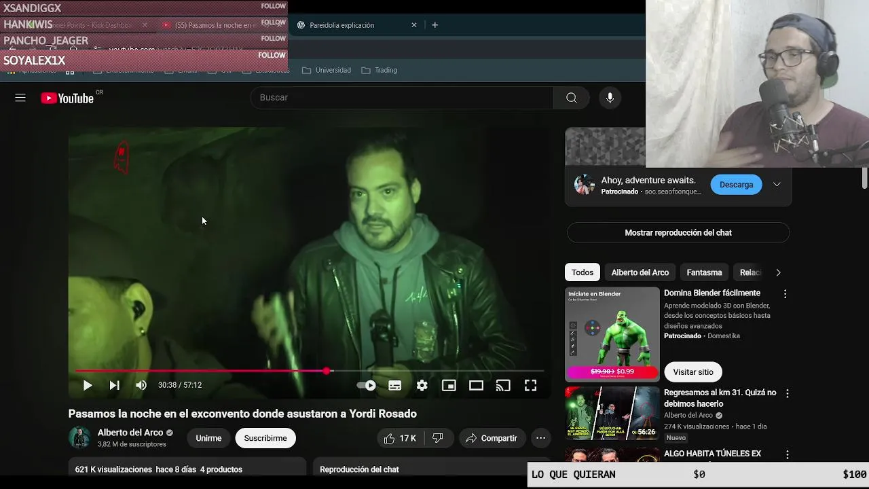Switch to theater mode view
Viewport: 869px width, 489px height.
coord(476,385)
